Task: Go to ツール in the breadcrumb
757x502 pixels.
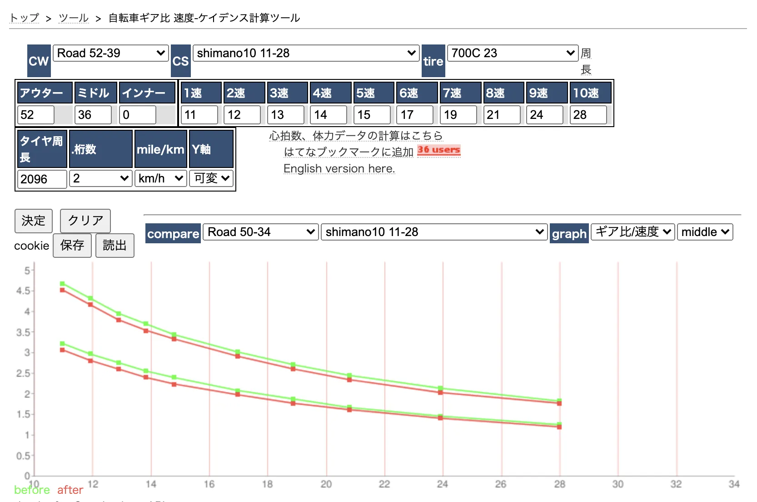Action: [74, 18]
